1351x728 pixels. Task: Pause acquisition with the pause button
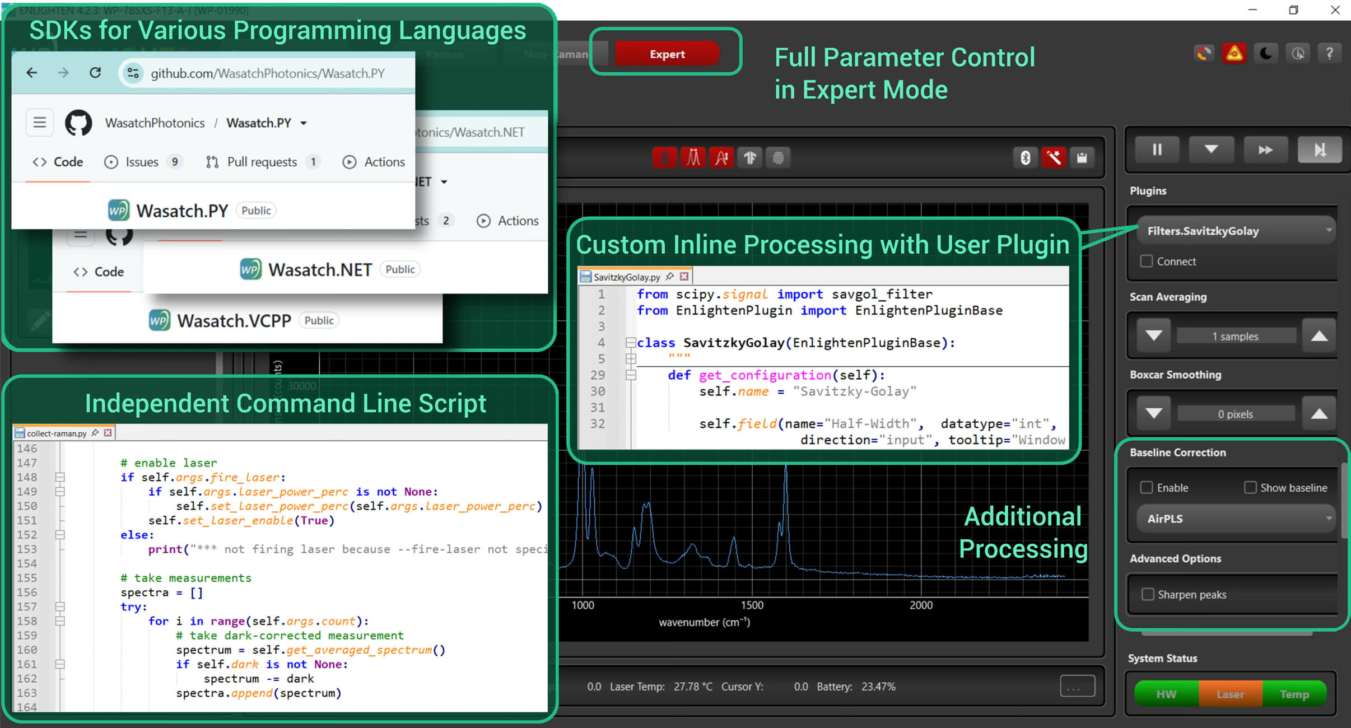[x=1157, y=150]
